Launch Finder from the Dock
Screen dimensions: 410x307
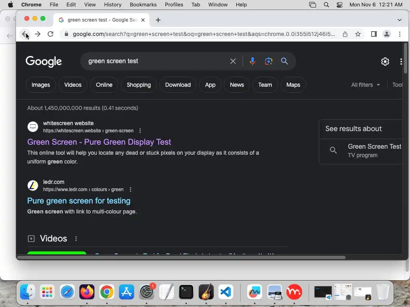(28, 292)
